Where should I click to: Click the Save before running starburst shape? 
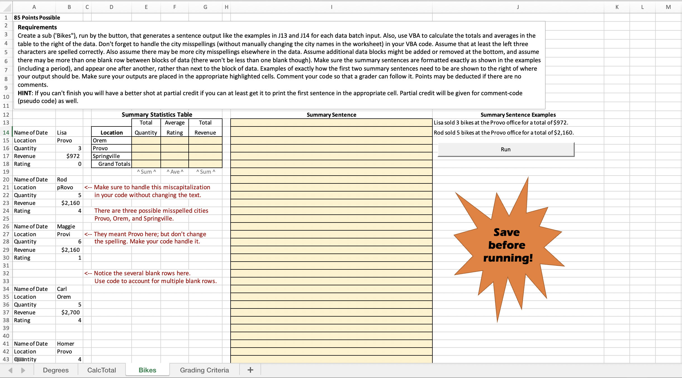507,246
